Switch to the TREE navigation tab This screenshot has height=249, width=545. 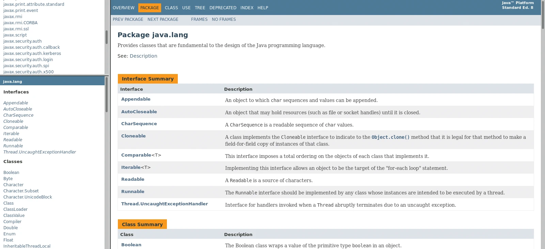tap(200, 8)
